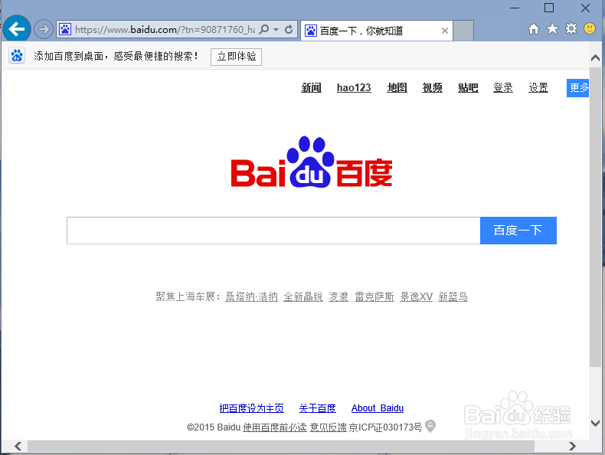
Task: Open the 贴吧 link
Action: [x=468, y=87]
